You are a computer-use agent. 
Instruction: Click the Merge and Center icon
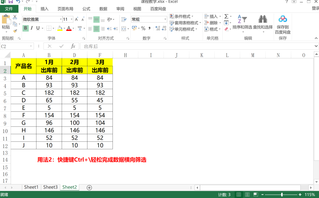[124, 29]
